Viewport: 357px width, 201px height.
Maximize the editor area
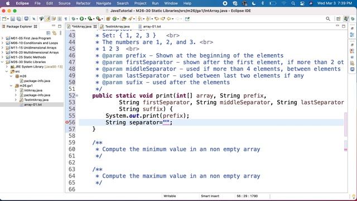[x=344, y=26]
